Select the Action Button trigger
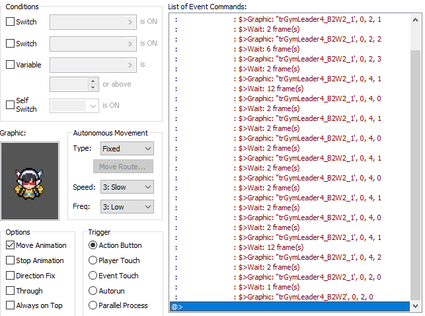Screen dimensions: 425x316 pyautogui.click(x=93, y=245)
